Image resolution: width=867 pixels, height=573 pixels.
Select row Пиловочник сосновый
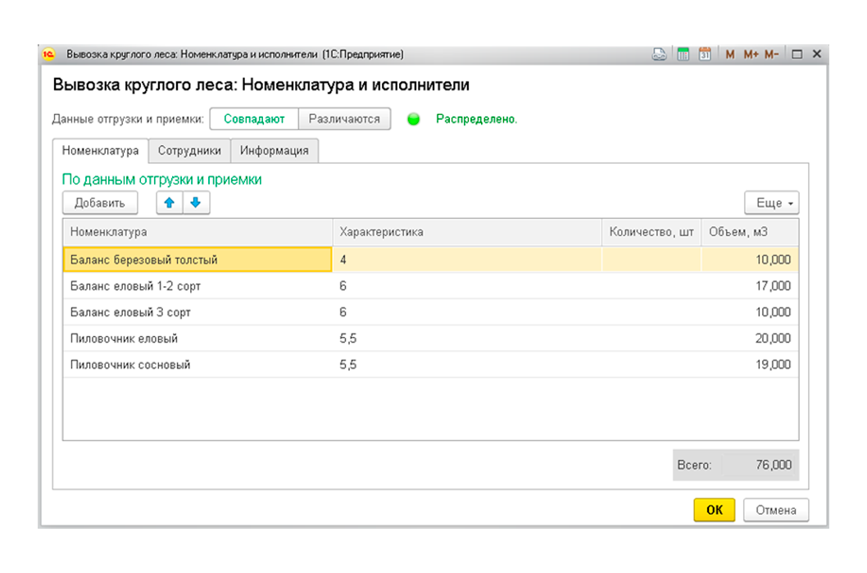(431, 365)
